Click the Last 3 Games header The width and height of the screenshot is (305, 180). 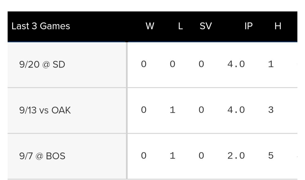click(x=41, y=26)
